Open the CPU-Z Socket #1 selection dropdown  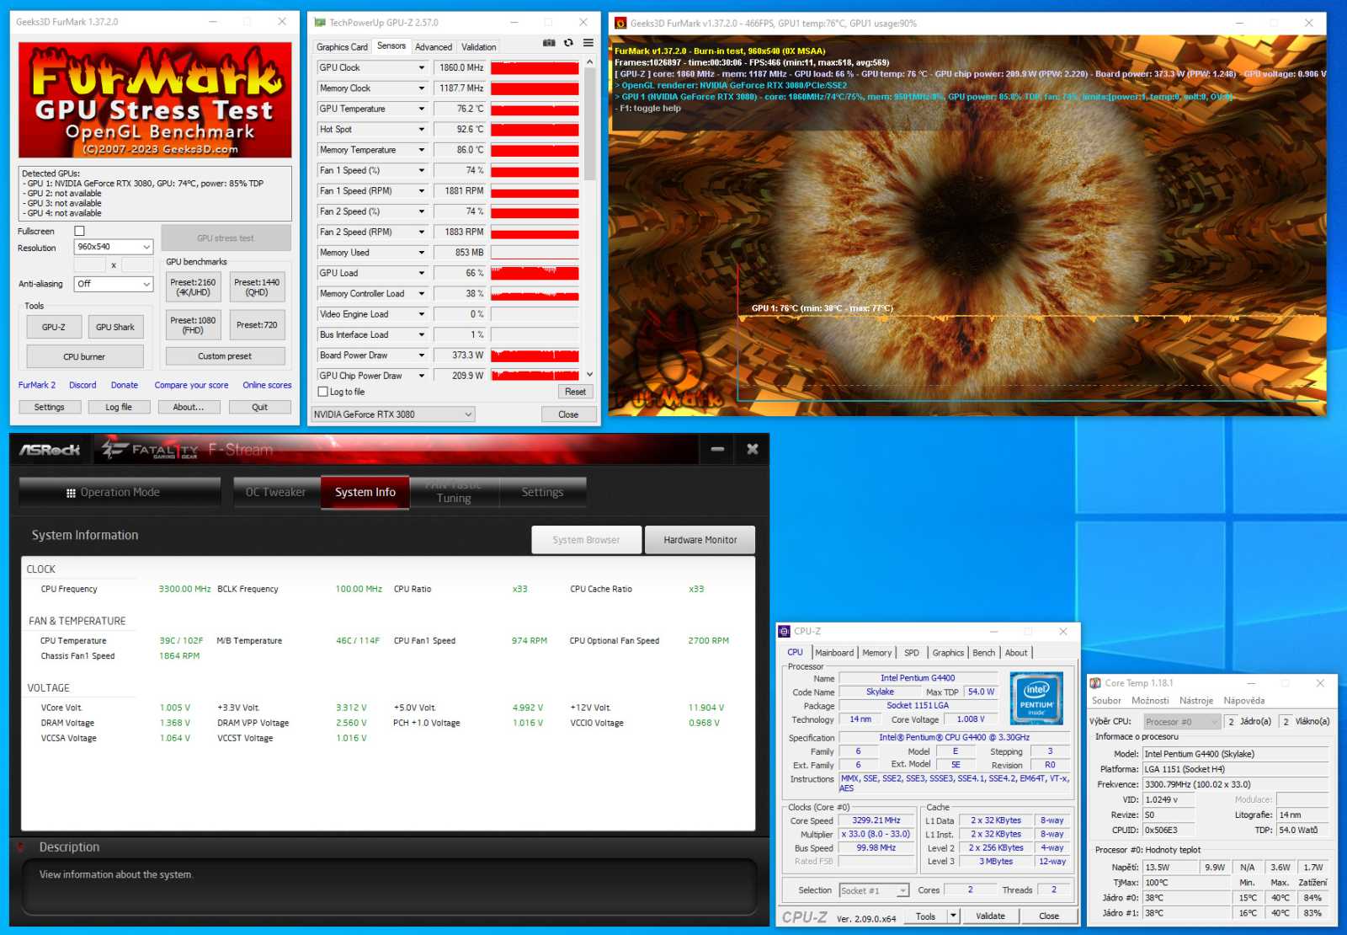click(x=874, y=890)
